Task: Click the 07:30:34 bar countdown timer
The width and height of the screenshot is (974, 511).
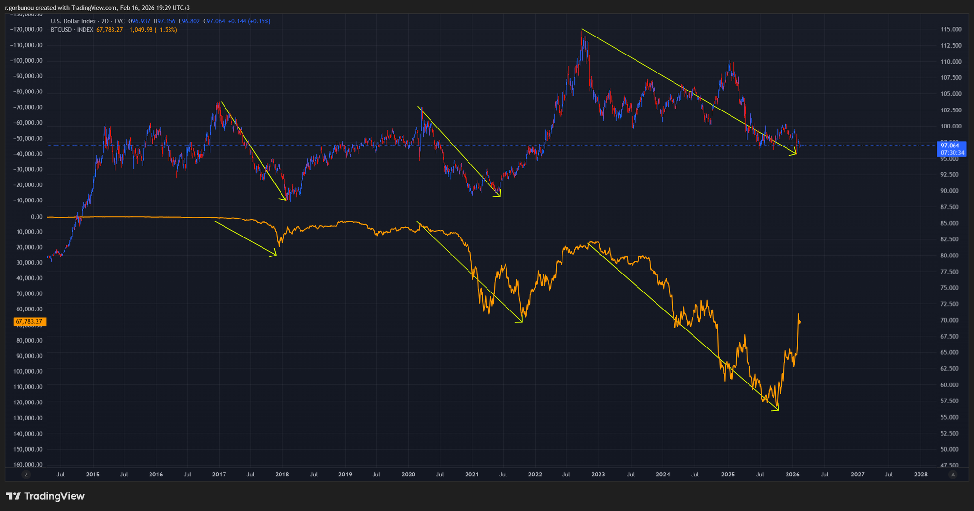Action: [952, 153]
